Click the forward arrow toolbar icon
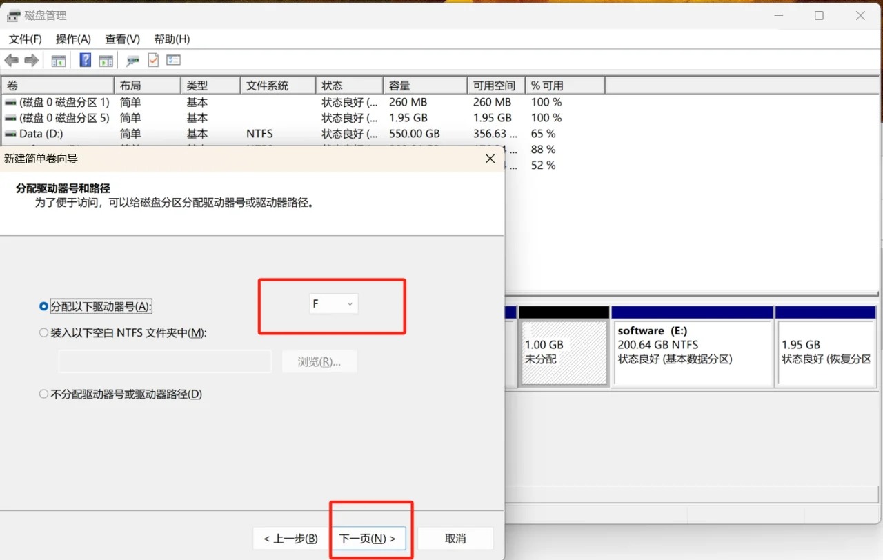The width and height of the screenshot is (883, 560). (31, 61)
